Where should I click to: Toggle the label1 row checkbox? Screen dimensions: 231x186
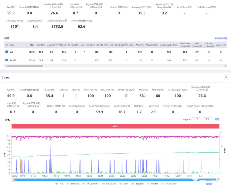(x=7, y=60)
